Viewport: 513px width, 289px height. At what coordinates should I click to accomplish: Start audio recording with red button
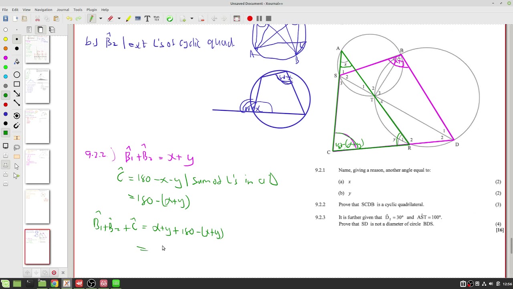tap(250, 18)
